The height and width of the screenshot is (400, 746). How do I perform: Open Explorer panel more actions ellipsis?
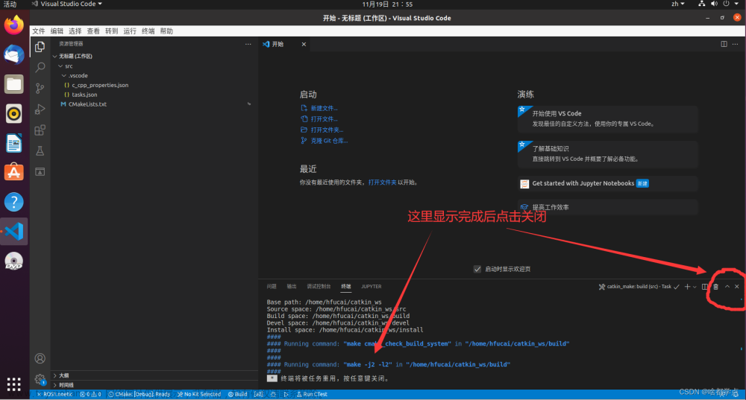pyautogui.click(x=248, y=44)
